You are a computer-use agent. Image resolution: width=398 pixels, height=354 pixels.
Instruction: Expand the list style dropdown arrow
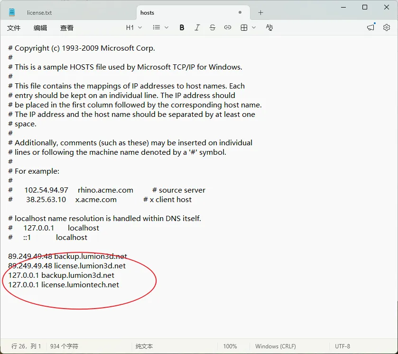(167, 27)
